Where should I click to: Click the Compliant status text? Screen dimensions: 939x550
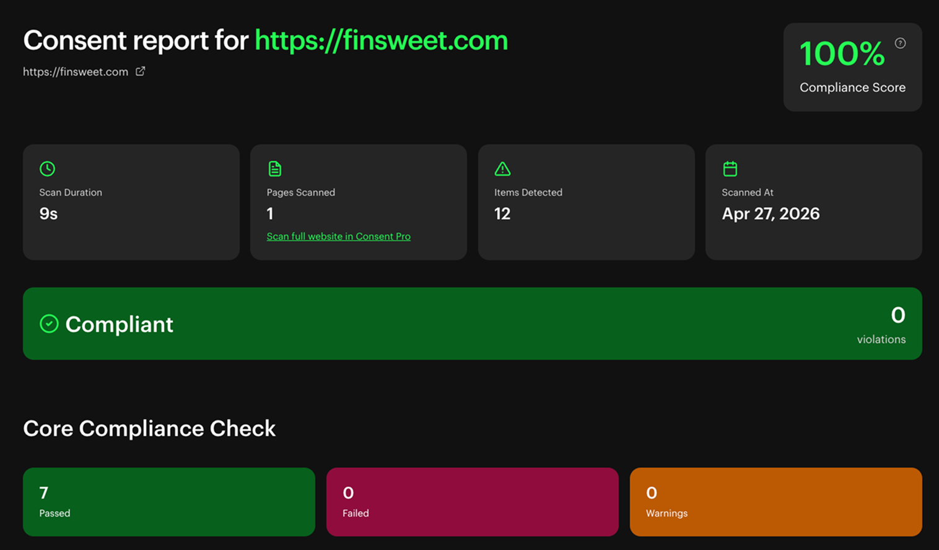coord(120,325)
